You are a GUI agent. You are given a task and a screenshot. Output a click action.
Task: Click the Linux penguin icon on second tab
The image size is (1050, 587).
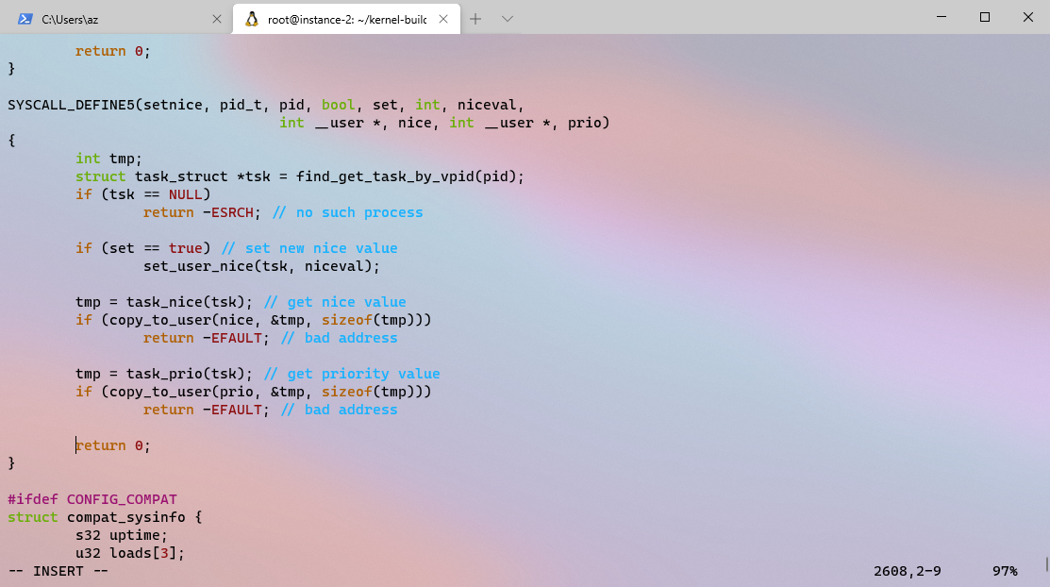(252, 19)
